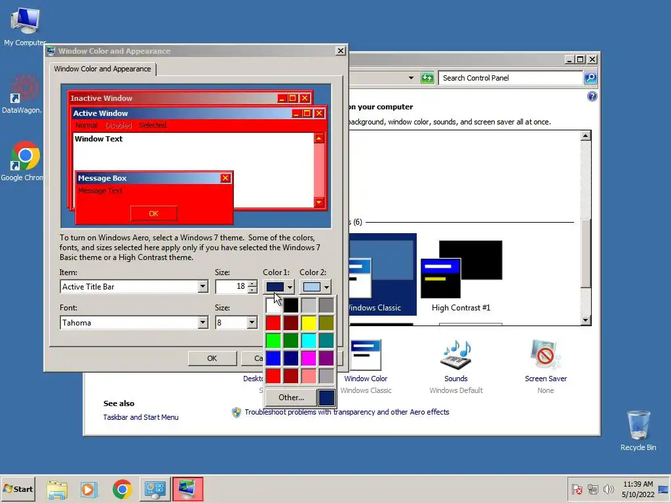Switch to the Control Panel taskbar button
Viewport: 671px width, 503px height.
(155, 489)
